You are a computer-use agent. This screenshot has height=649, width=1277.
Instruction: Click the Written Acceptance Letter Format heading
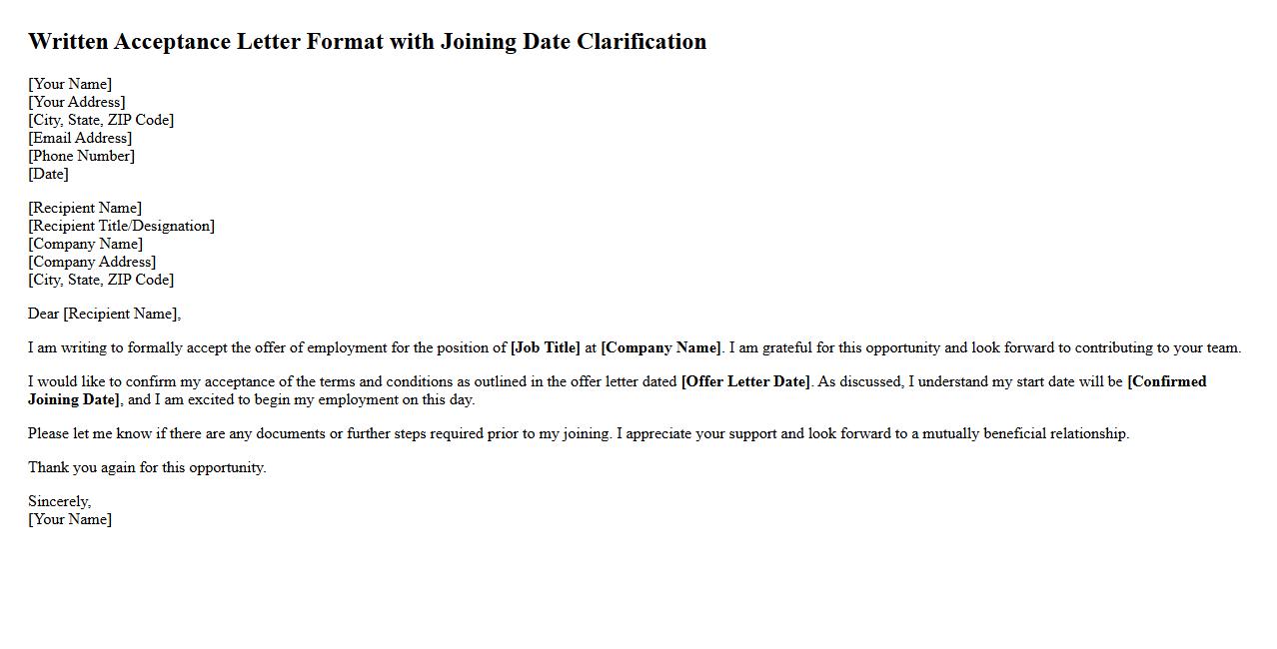(367, 42)
